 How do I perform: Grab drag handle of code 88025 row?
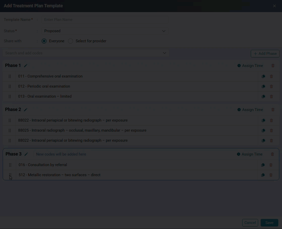point(10,131)
